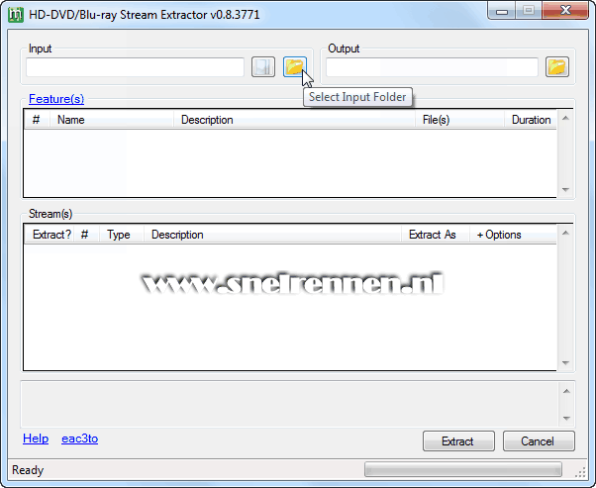This screenshot has width=596, height=488.
Task: Click streams list scroll up arrow
Action: [x=565, y=233]
